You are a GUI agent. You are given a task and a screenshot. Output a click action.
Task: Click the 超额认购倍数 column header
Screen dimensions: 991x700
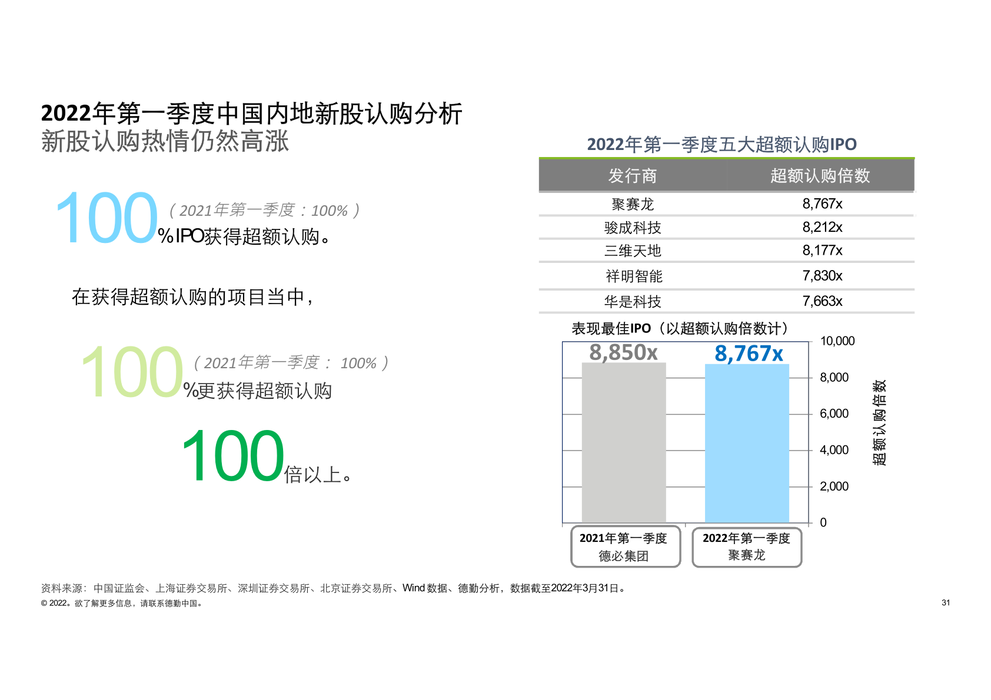pyautogui.click(x=820, y=175)
